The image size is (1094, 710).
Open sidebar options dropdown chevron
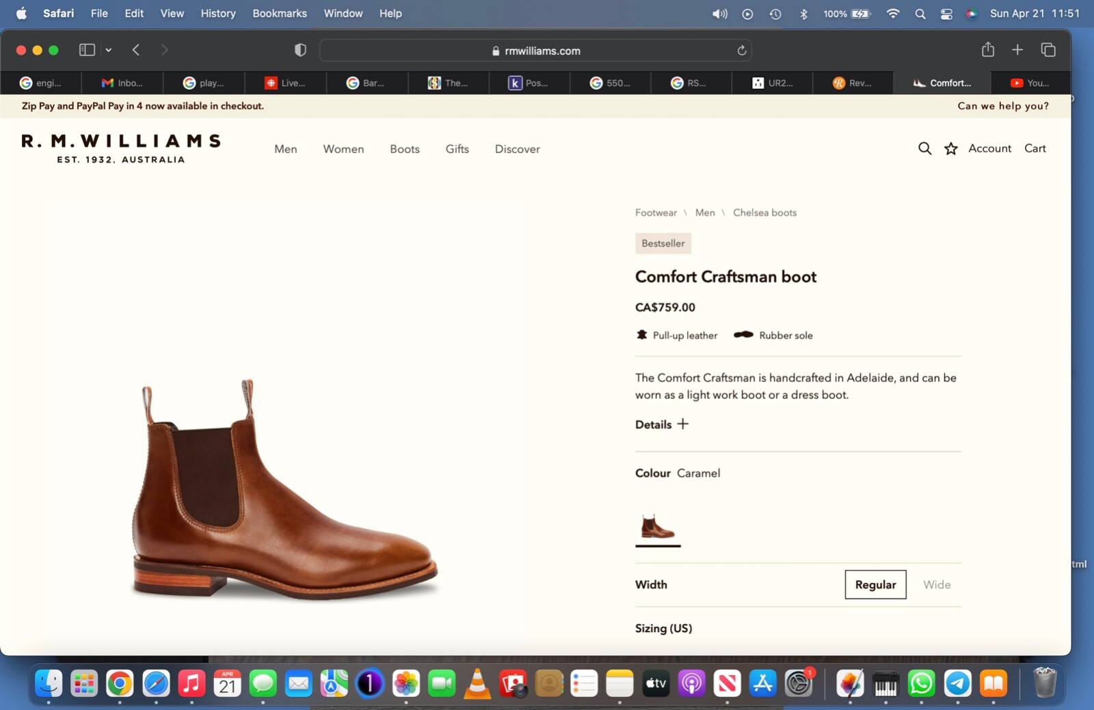[108, 50]
